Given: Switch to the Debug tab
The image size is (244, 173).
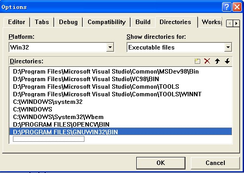Looking at the screenshot, I should pos(68,22).
